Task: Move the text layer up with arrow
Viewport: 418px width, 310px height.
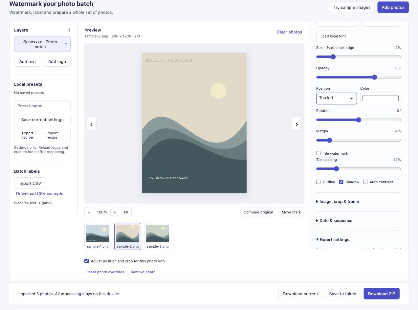Action: (66, 44)
